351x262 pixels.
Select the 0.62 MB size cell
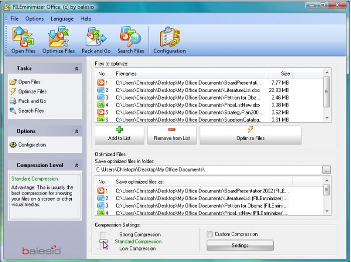click(x=280, y=112)
